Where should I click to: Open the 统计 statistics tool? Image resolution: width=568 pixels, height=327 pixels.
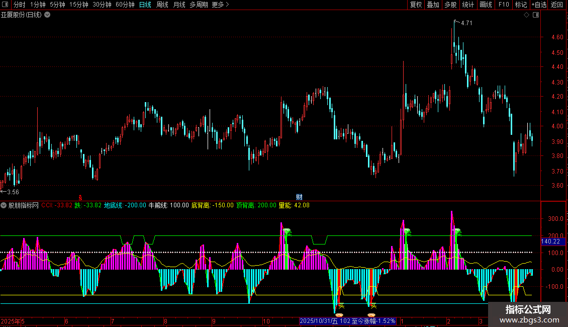(467, 5)
